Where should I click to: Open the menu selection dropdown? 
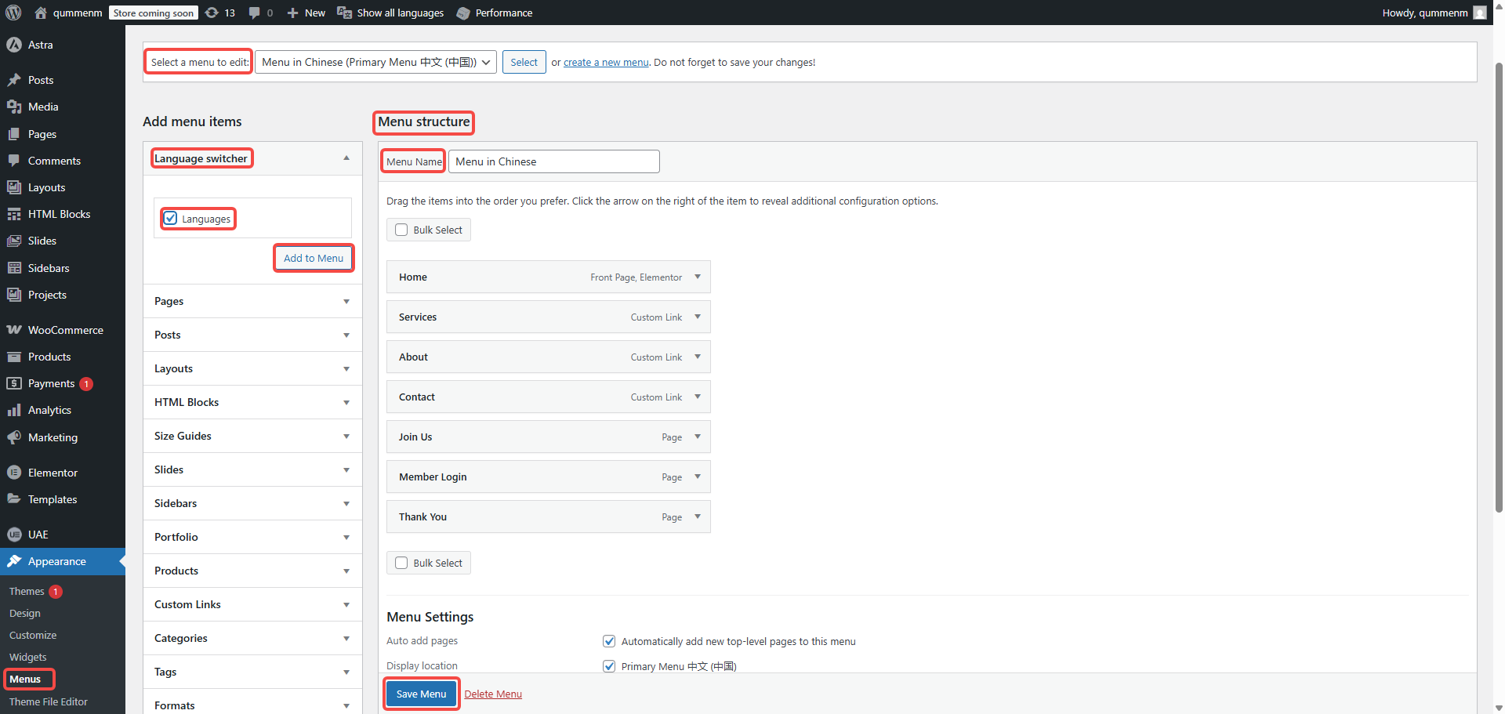pos(375,62)
